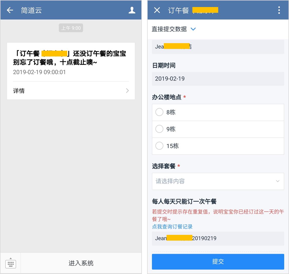Tap the 2019-02-19 date field
Screen dimensions: 289x274
[x=218, y=79]
